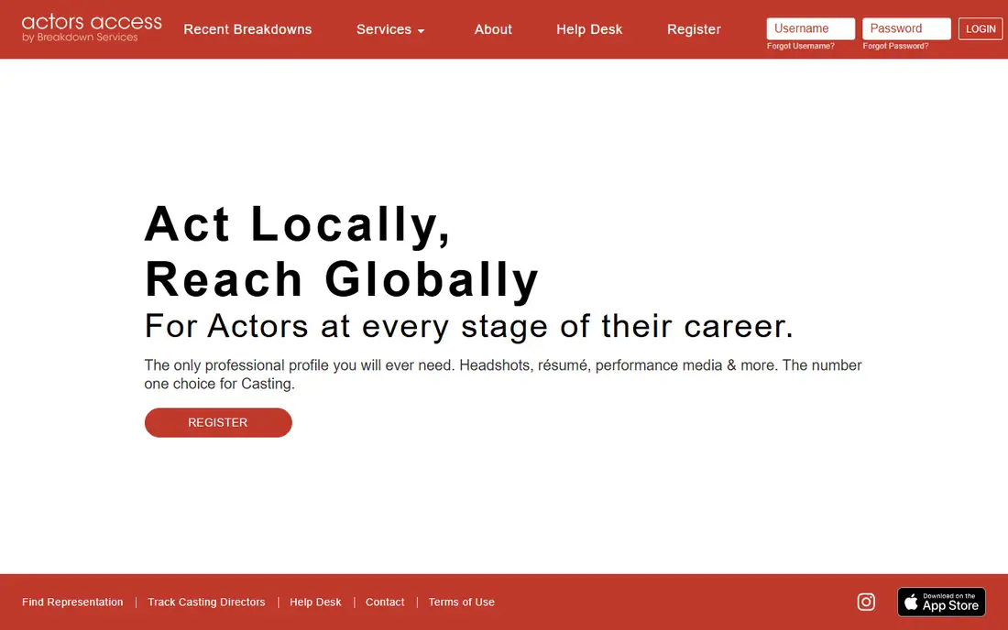Follow the Forgot Username? link
Image resolution: width=1008 pixels, height=630 pixels.
point(800,46)
